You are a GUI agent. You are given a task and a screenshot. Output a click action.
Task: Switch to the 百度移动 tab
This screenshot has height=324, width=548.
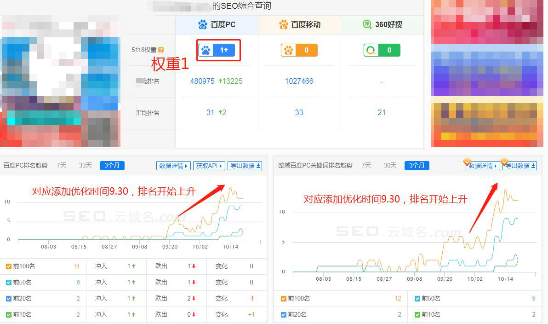point(299,24)
